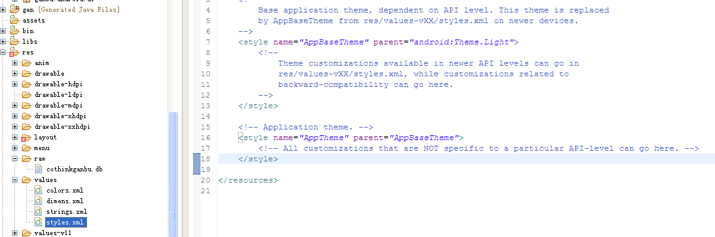The image size is (715, 237).
Task: Click the drawable-ldpi folder icon
Action: click(26, 94)
